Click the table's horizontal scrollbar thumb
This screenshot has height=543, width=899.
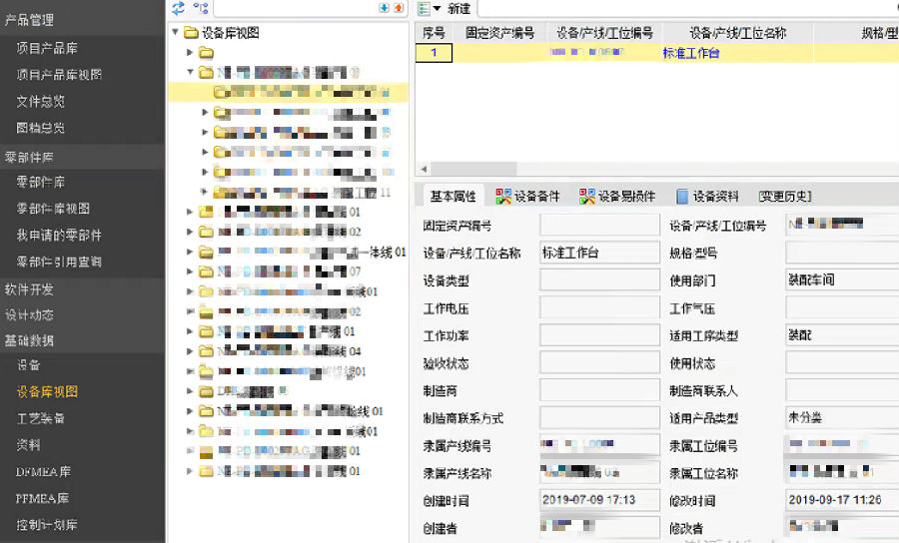(x=473, y=169)
